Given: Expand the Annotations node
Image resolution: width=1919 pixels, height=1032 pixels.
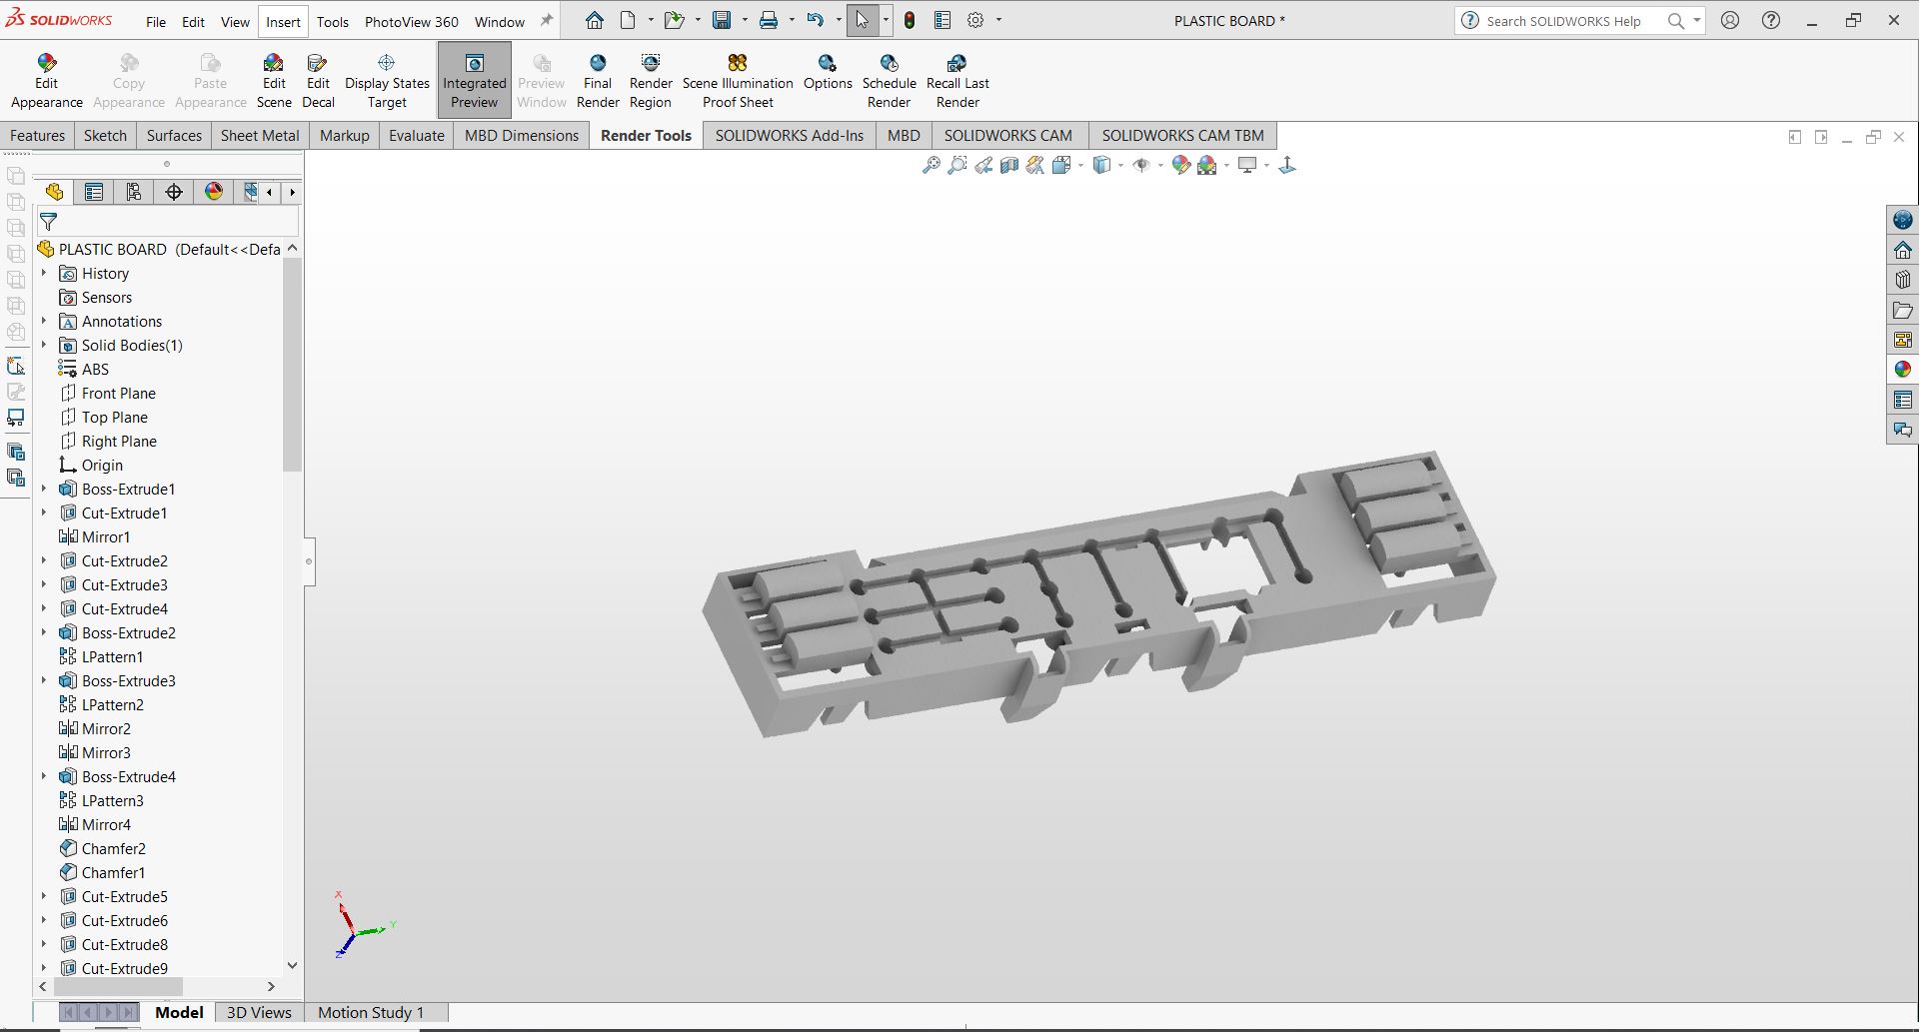Looking at the screenshot, I should coord(44,321).
